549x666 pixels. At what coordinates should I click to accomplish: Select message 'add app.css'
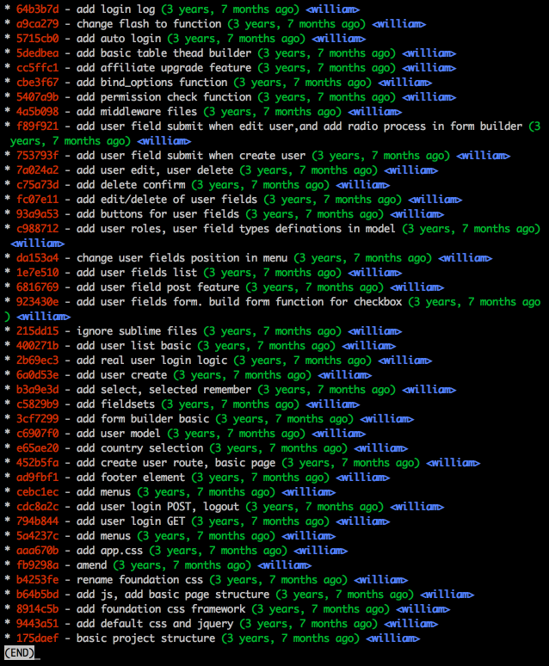pyautogui.click(x=109, y=551)
